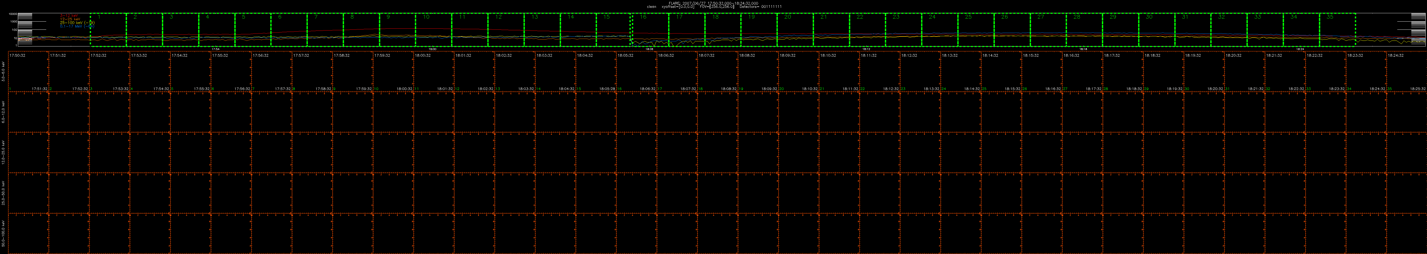Select time interval 17 in the lightcurve
The width and height of the screenshot is (1427, 254).
coord(687,30)
